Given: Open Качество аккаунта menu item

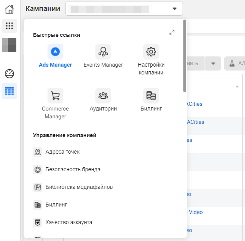Looking at the screenshot, I should pyautogui.click(x=69, y=223).
